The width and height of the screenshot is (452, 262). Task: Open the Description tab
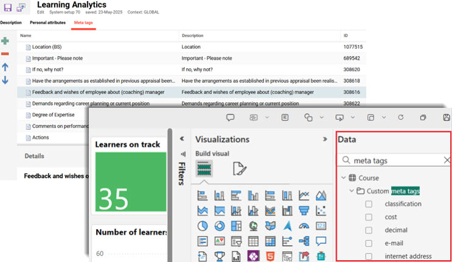point(11,23)
